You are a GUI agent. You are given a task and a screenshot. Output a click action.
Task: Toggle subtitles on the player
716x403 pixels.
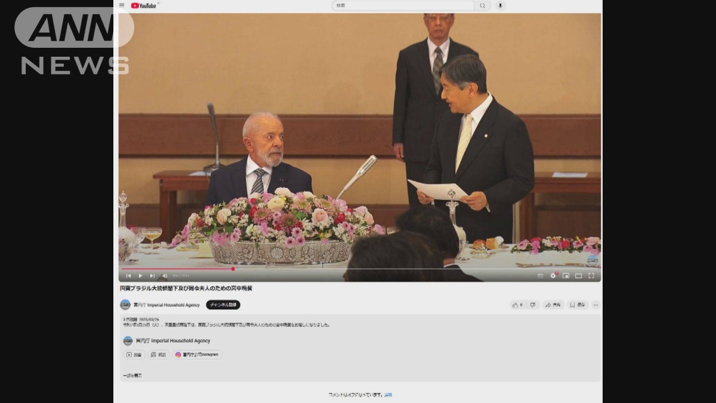(x=540, y=276)
